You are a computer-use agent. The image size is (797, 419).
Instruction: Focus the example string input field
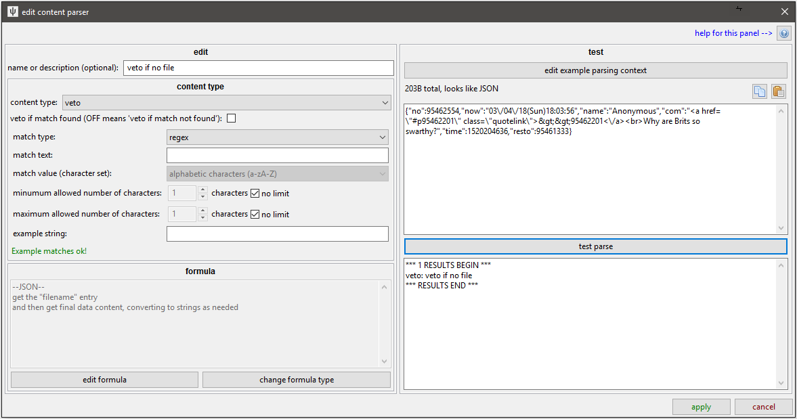pyautogui.click(x=278, y=234)
